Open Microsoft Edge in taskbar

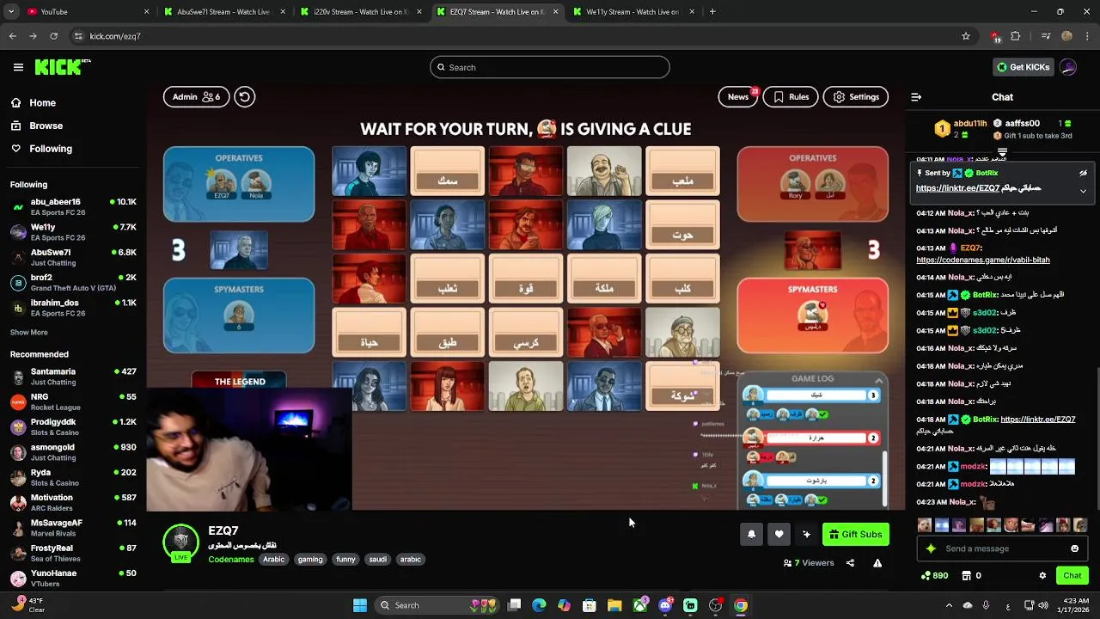tap(539, 605)
